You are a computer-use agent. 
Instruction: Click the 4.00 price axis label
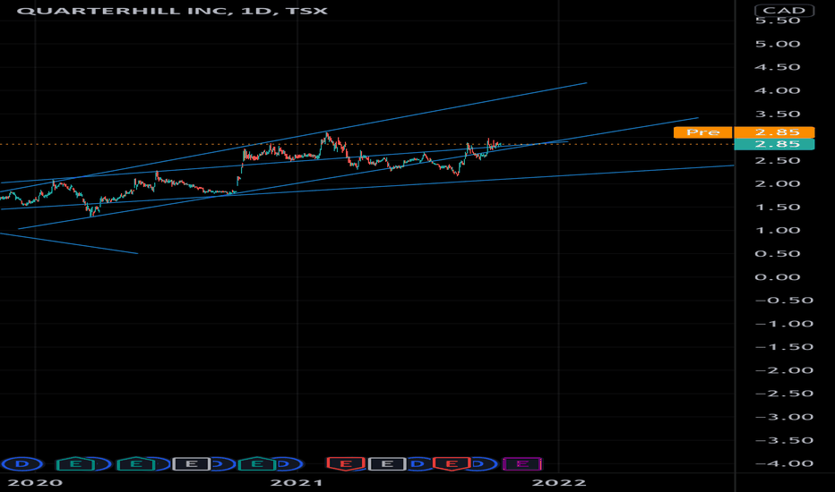pyautogui.click(x=778, y=90)
